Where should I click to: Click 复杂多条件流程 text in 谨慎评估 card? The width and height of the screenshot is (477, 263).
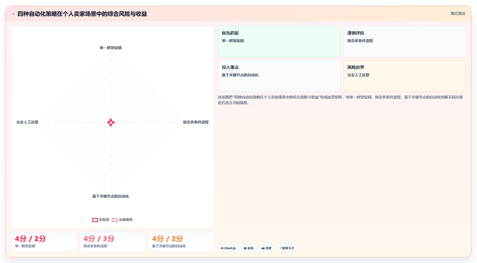point(360,41)
